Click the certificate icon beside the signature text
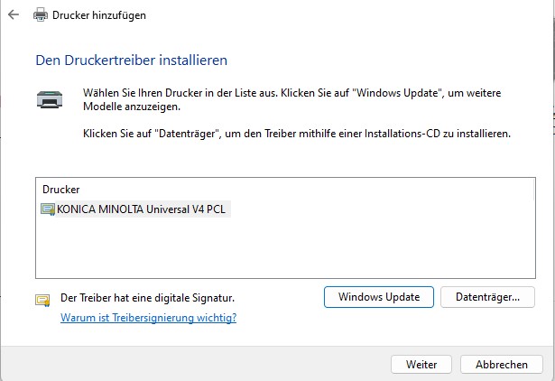Image resolution: width=555 pixels, height=381 pixels. (42, 301)
